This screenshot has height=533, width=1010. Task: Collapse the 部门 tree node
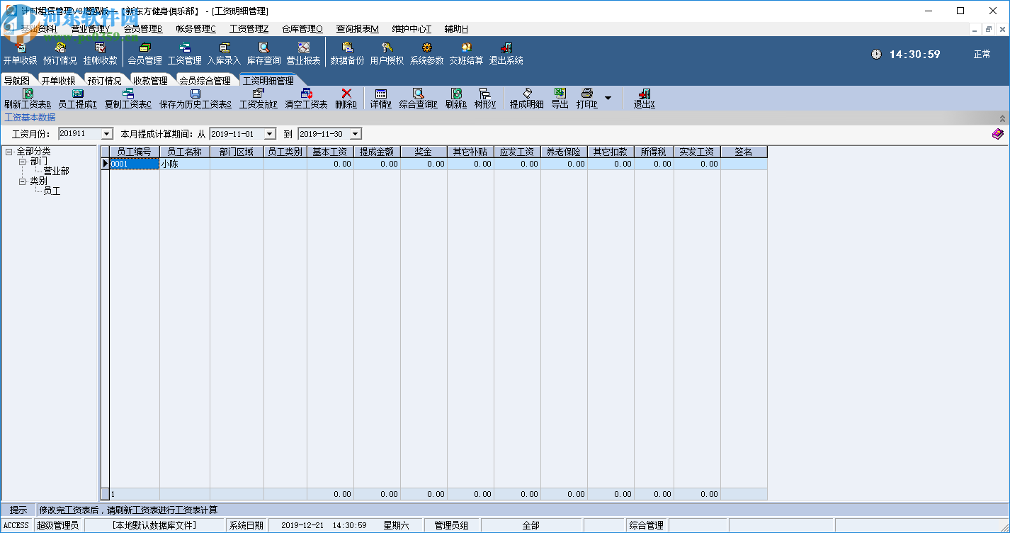coord(23,162)
